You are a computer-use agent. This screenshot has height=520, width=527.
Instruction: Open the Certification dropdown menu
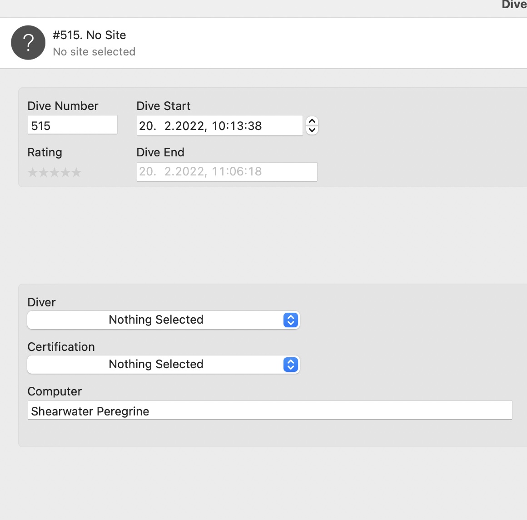coord(156,365)
